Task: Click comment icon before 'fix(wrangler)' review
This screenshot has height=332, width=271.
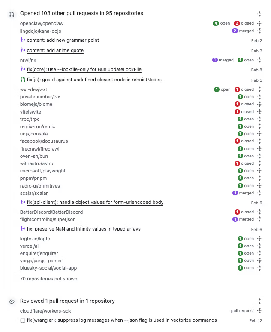Action: [x=23, y=320]
